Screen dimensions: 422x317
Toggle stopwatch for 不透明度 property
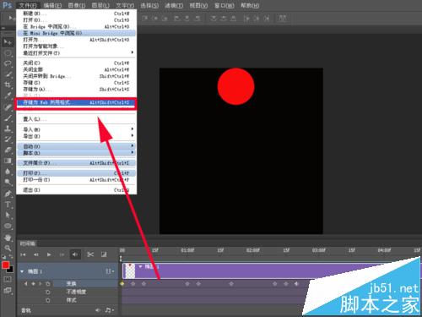point(48,292)
